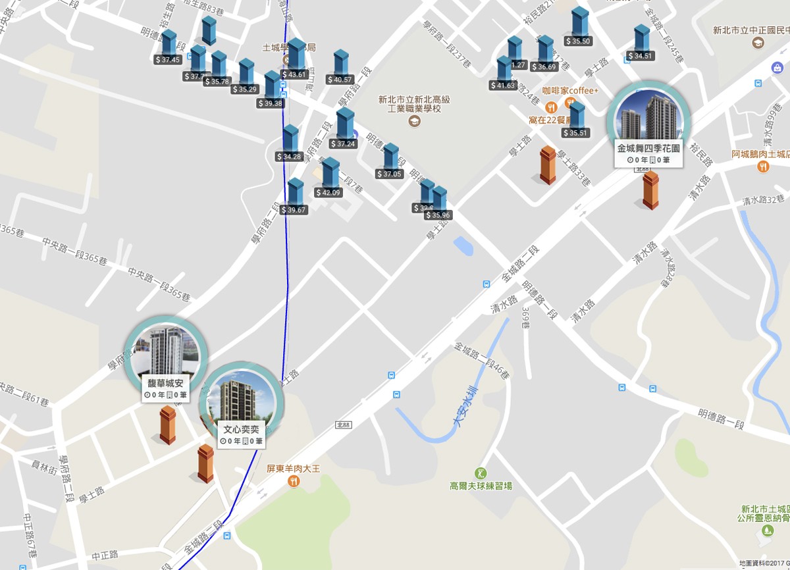Image resolution: width=790 pixels, height=570 pixels.
Task: Click orange building below 馥華城安 label
Action: point(168,424)
